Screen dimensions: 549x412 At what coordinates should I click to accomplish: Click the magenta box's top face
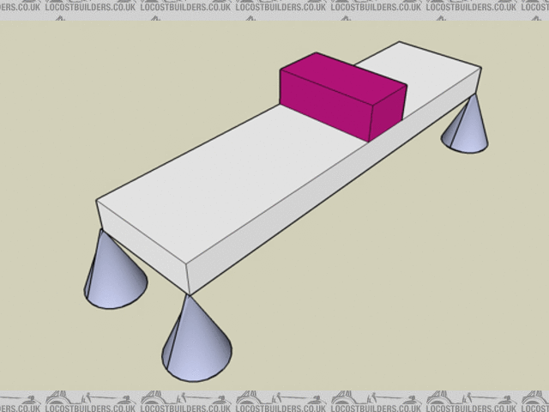(x=343, y=72)
